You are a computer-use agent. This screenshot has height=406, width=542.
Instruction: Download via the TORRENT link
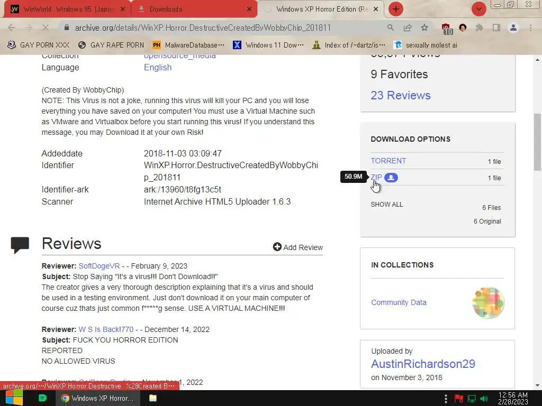388,161
